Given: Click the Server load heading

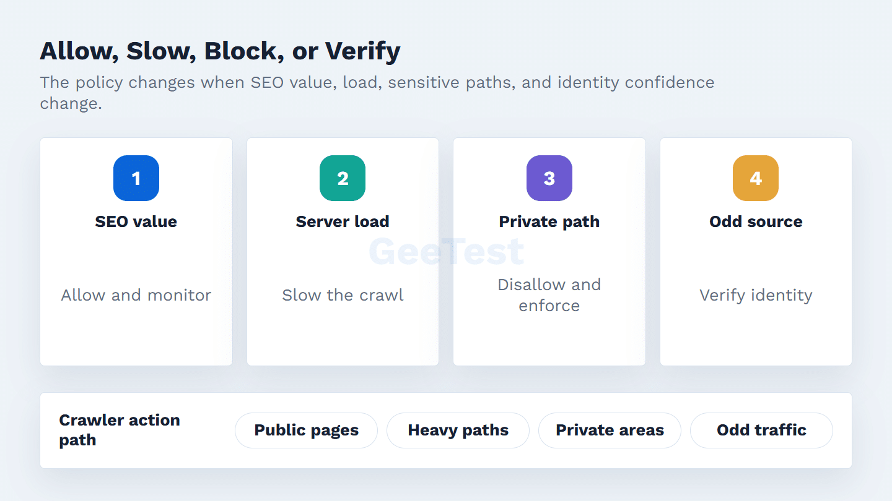Looking at the screenshot, I should (343, 221).
